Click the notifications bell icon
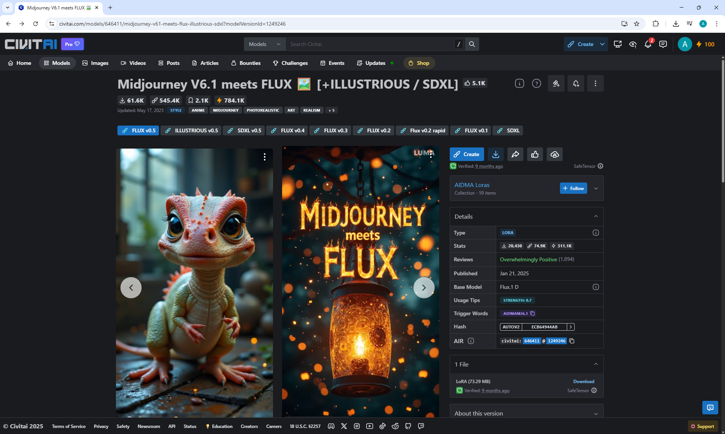This screenshot has width=725, height=434. (x=648, y=44)
